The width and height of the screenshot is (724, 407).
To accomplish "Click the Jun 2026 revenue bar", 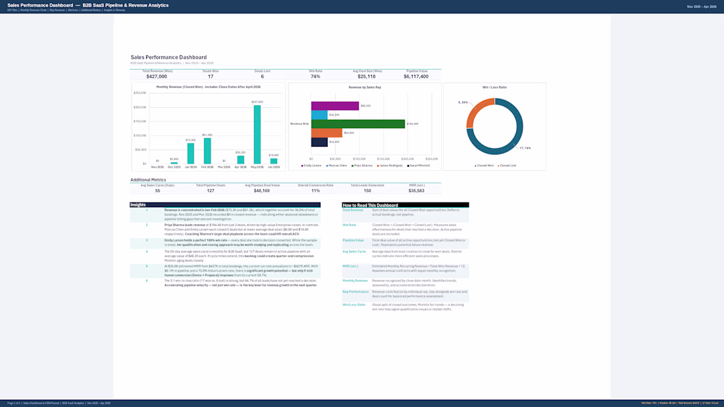I will [274, 161].
